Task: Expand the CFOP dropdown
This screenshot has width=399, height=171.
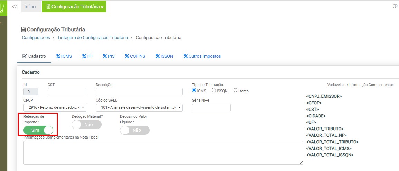Action: (x=83, y=107)
